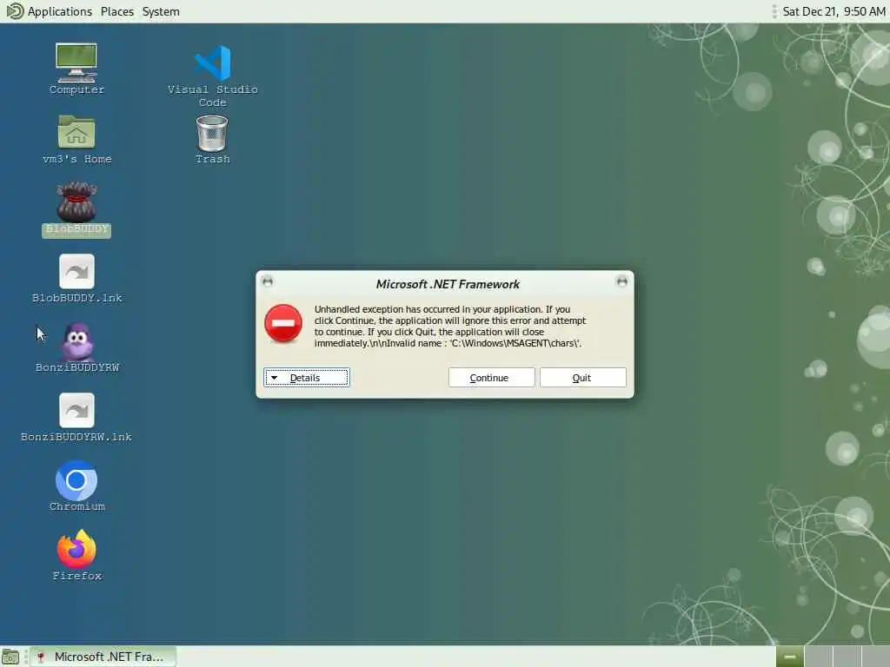The height and width of the screenshot is (667, 890).
Task: Click Continue in the .NET Framework dialog
Action: pos(492,378)
